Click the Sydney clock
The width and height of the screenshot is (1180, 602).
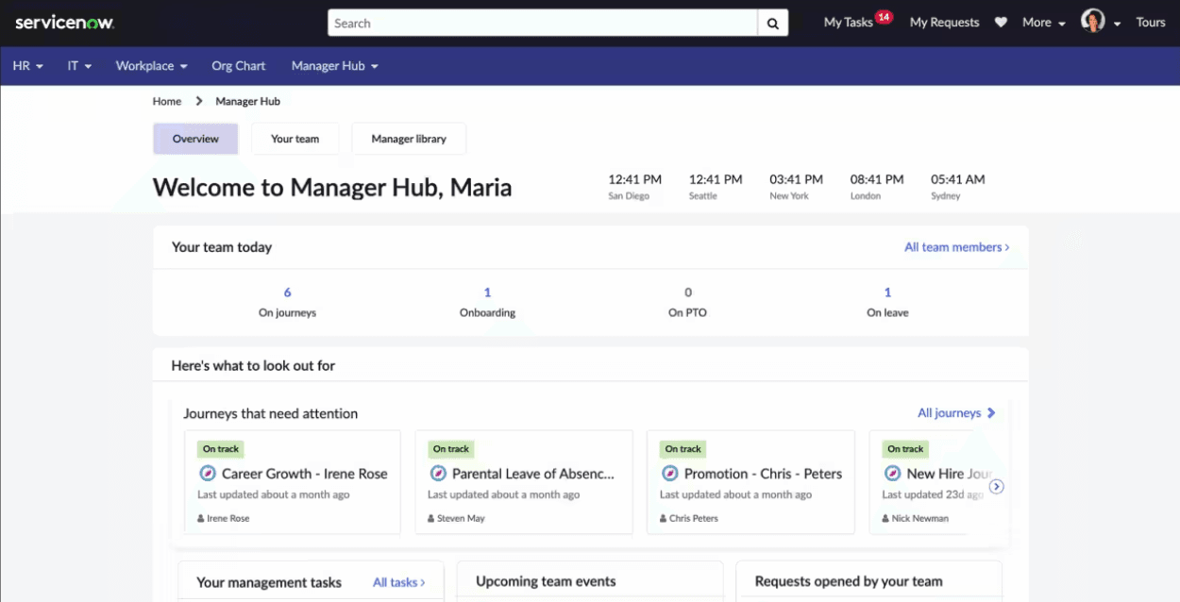pyautogui.click(x=957, y=186)
